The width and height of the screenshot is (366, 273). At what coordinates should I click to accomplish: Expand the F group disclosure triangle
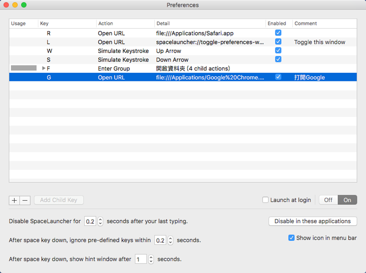click(43, 69)
